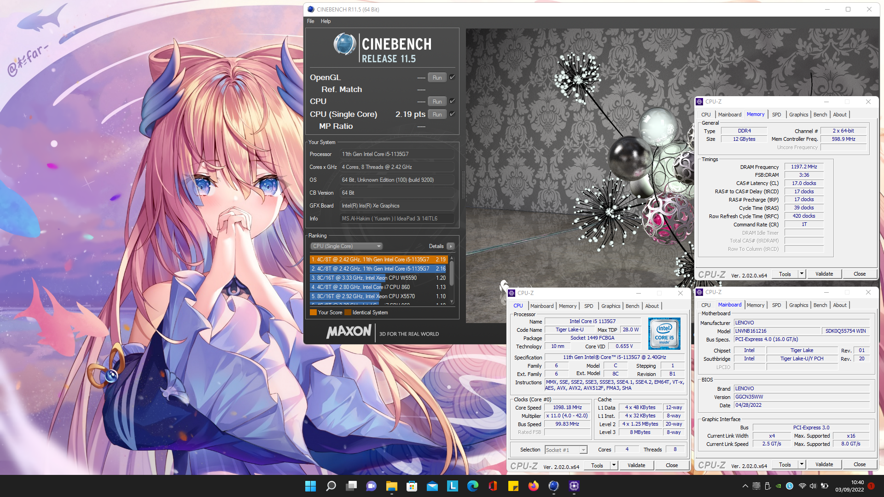Open the clock and date flyout

tap(850, 486)
